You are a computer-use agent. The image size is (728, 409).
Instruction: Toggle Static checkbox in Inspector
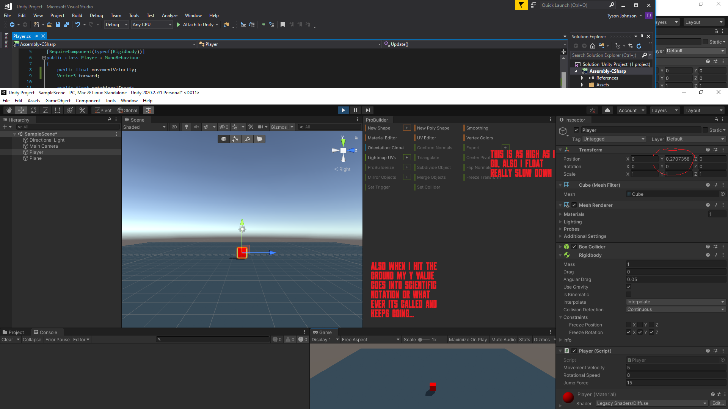705,130
